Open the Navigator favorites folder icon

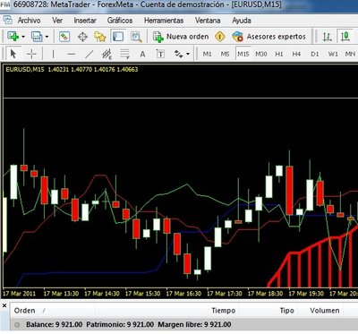pyautogui.click(x=100, y=37)
